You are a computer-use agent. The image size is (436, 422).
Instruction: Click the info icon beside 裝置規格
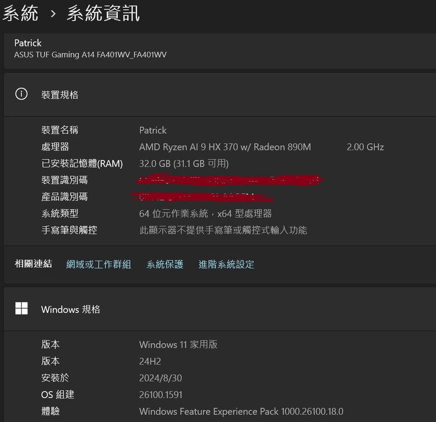coord(21,94)
